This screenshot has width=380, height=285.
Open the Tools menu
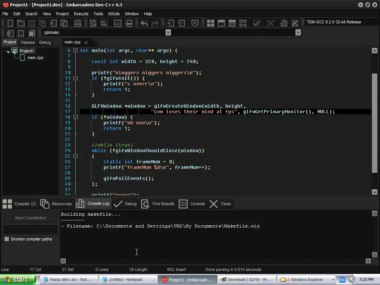click(x=98, y=14)
